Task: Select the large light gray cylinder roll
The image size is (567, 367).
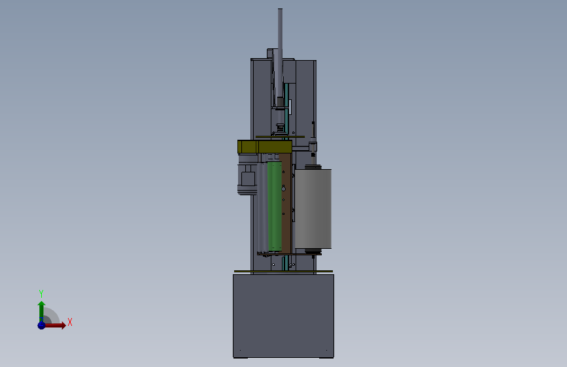Action: click(313, 209)
